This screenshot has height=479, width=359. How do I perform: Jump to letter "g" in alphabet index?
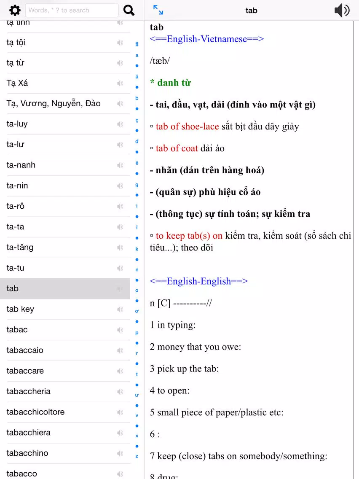point(137,185)
